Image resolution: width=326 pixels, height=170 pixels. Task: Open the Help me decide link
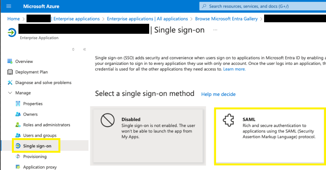[218, 94]
